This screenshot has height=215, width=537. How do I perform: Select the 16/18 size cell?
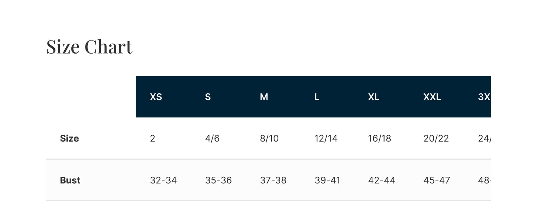pyautogui.click(x=379, y=138)
